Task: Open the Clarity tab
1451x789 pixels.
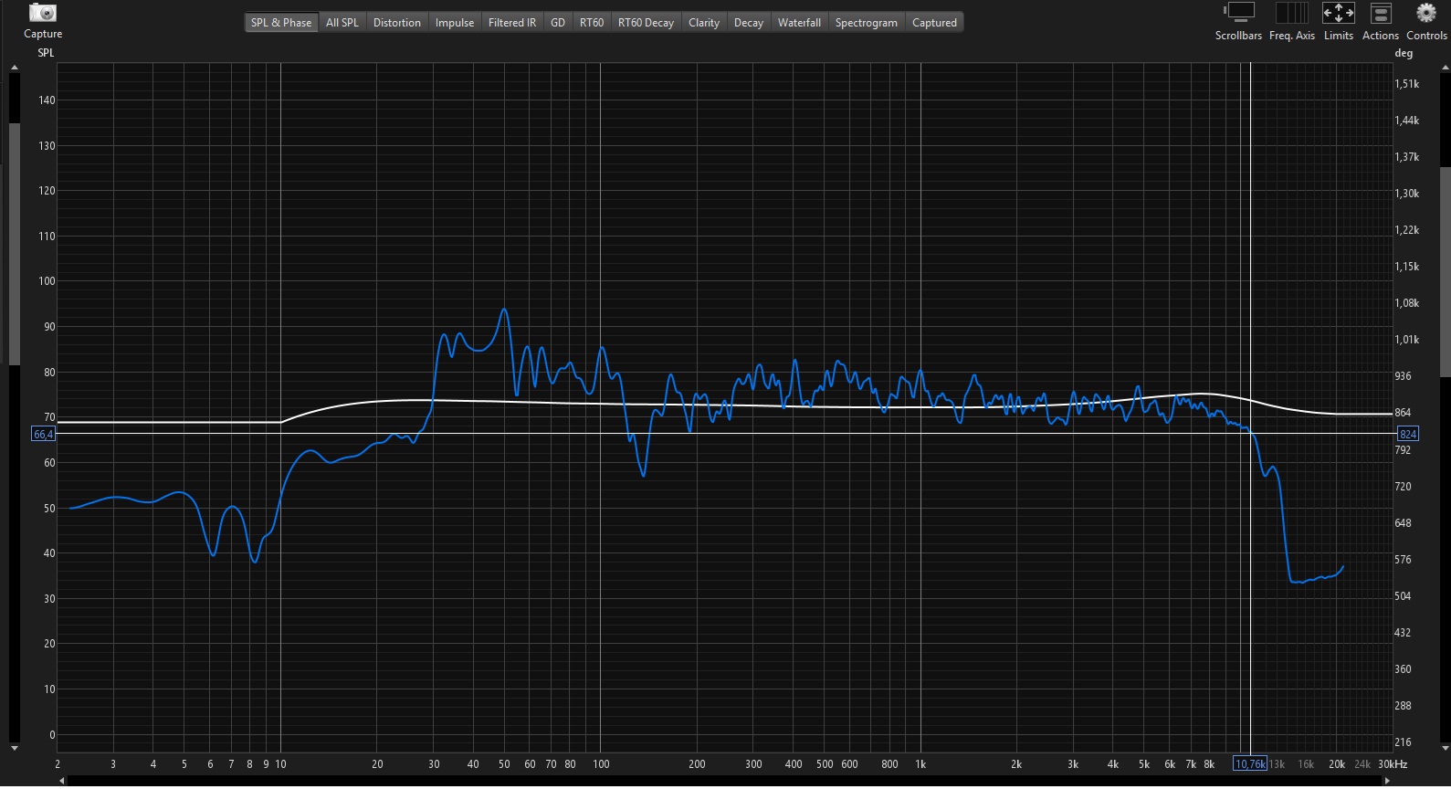Action: coord(704,23)
